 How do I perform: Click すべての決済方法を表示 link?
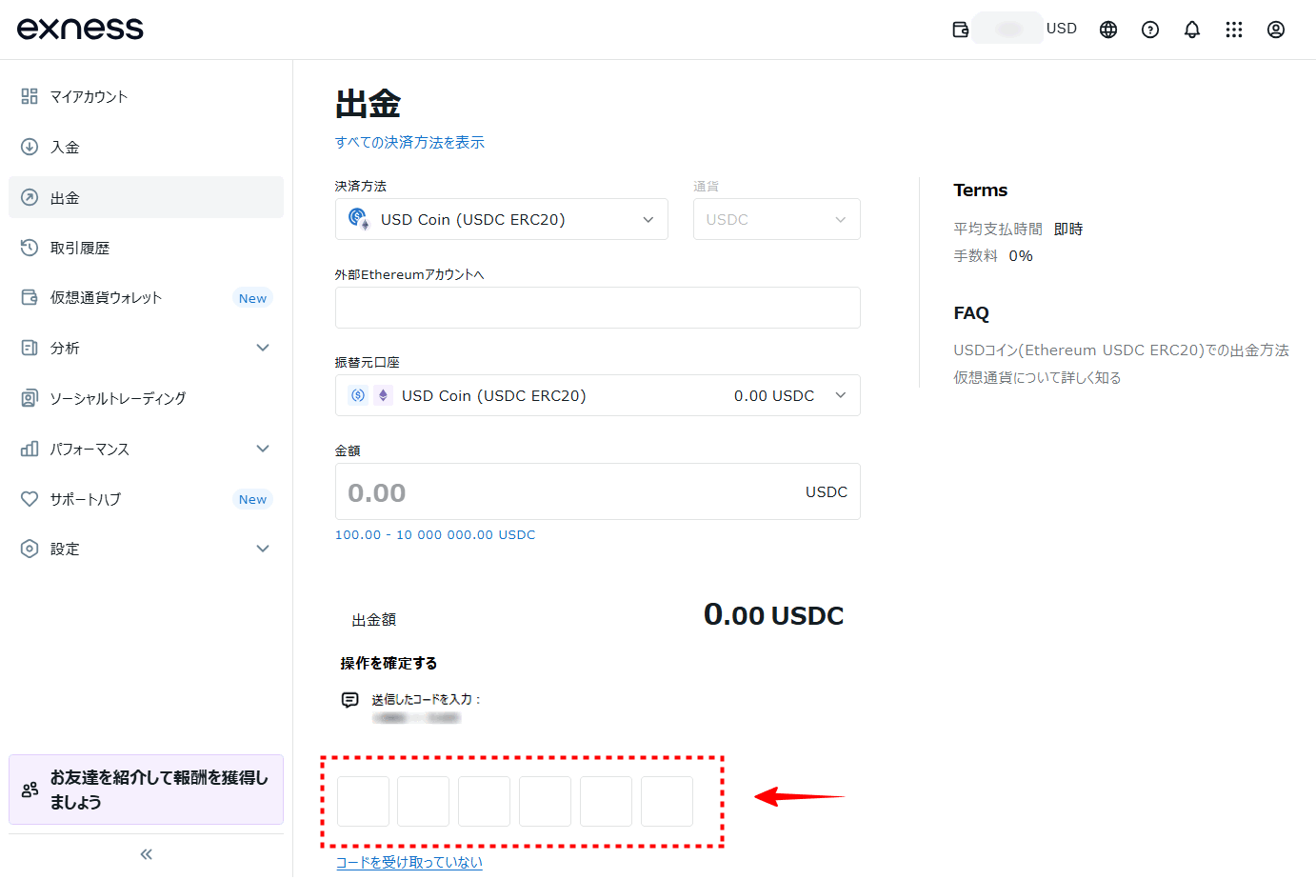(409, 142)
